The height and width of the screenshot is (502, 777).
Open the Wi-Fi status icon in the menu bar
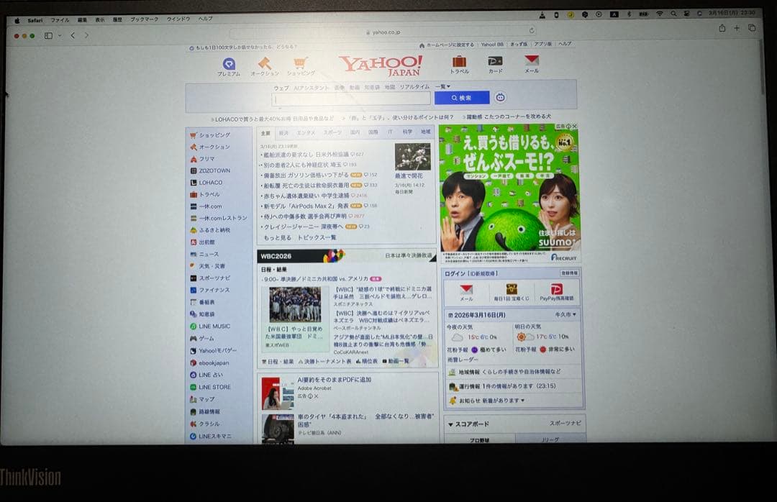click(660, 14)
